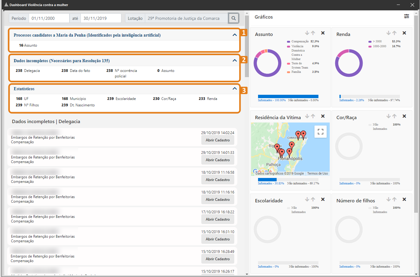Select 168 UF statistic item
Image resolution: width=420 pixels, height=277 pixels.
pos(22,99)
